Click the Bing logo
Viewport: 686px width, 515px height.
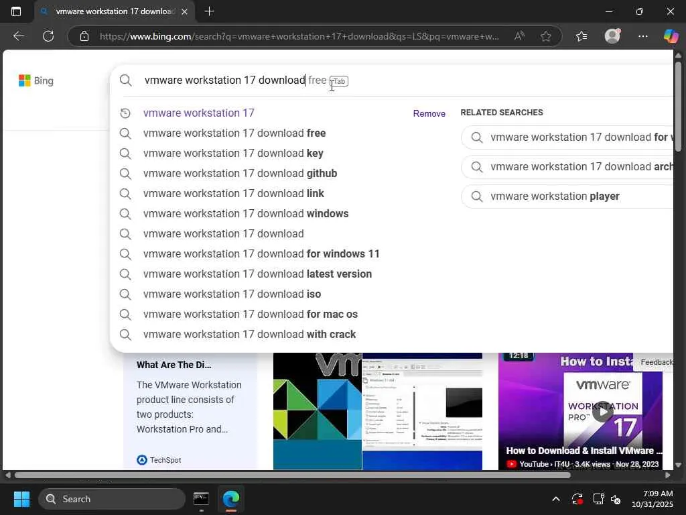pos(36,80)
